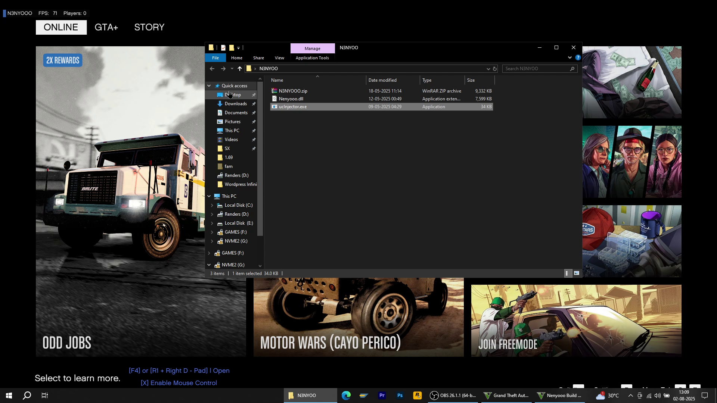This screenshot has height=403, width=717.
Task: Open network status tray icon
Action: 649,396
